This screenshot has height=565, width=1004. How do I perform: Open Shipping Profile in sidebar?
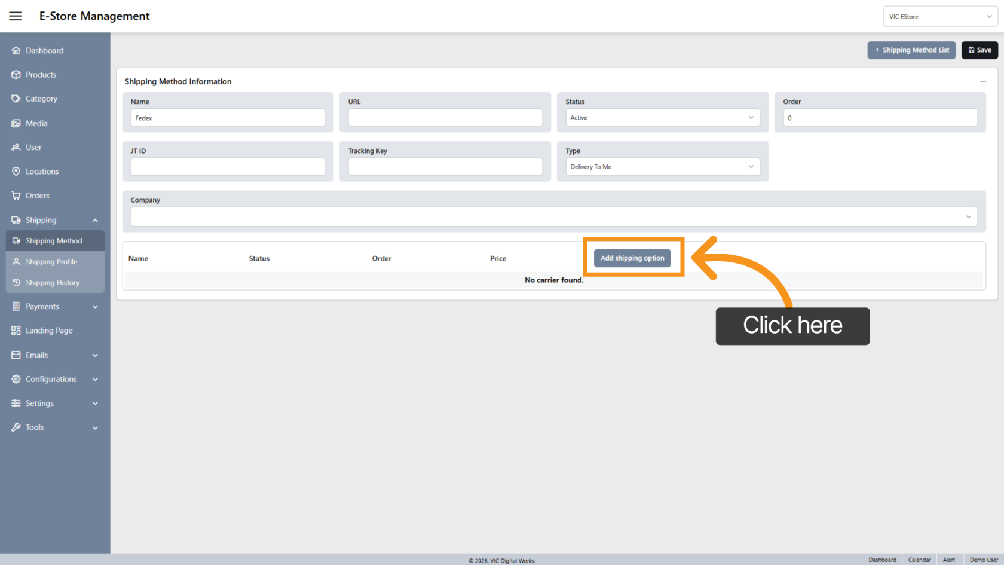[51, 262]
